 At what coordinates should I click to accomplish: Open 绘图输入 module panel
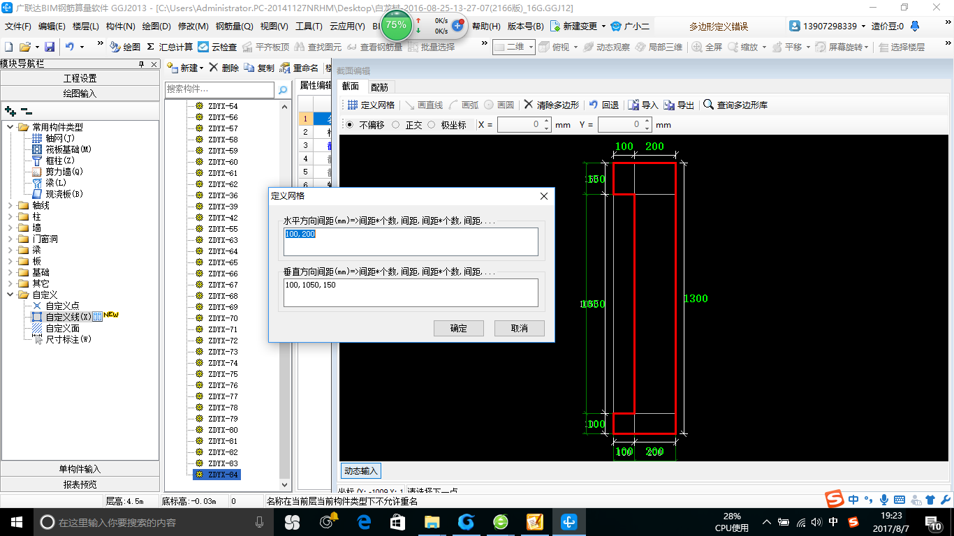[80, 94]
